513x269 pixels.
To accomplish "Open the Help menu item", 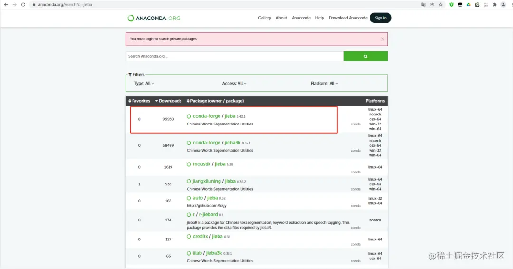I will (320, 18).
